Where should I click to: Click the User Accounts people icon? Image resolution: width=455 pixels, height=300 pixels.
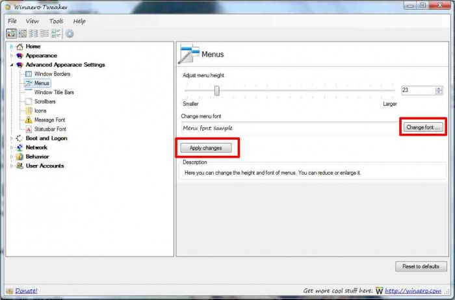pos(19,166)
